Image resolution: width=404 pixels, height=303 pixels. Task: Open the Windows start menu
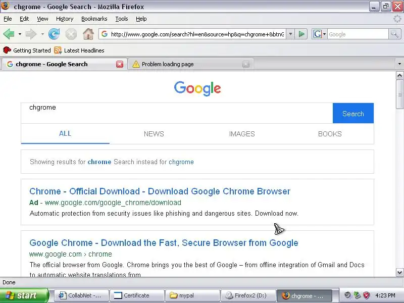[24, 295]
